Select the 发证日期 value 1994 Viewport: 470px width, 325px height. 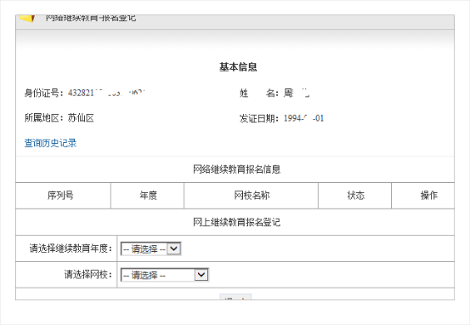tap(303, 118)
